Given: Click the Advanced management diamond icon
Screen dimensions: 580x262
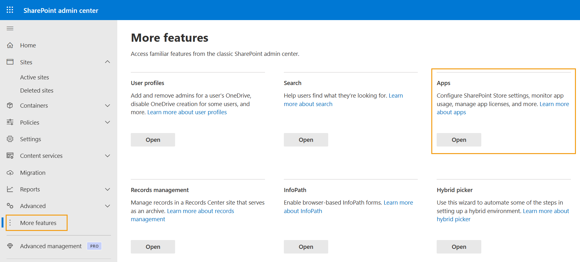Looking at the screenshot, I should point(10,246).
